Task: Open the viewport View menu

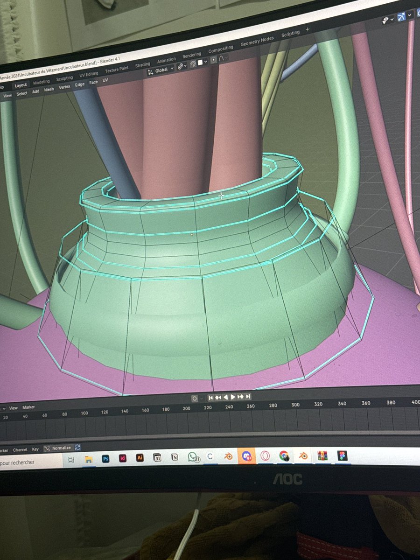Action: click(7, 95)
